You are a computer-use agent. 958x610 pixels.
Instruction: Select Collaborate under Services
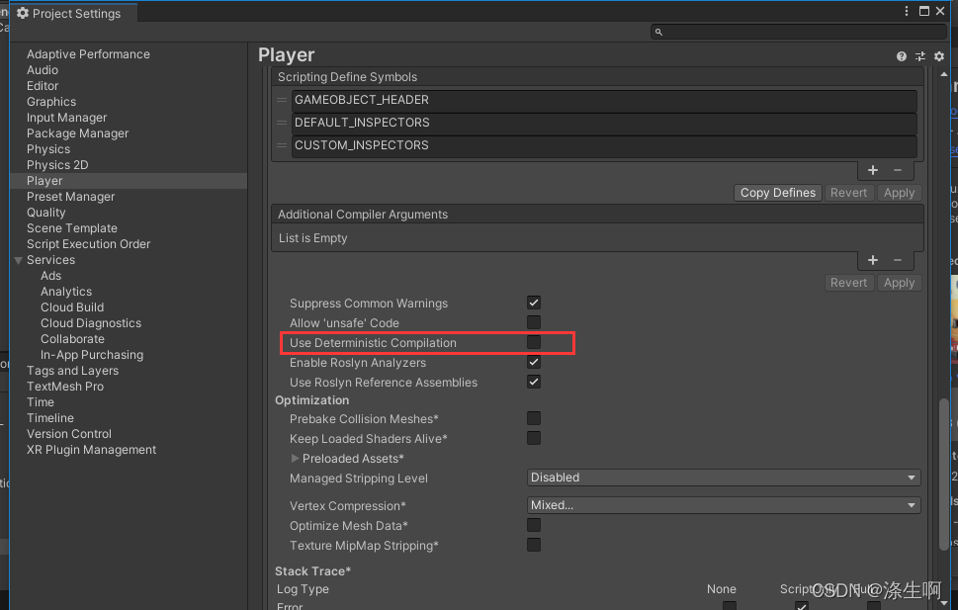tap(72, 339)
